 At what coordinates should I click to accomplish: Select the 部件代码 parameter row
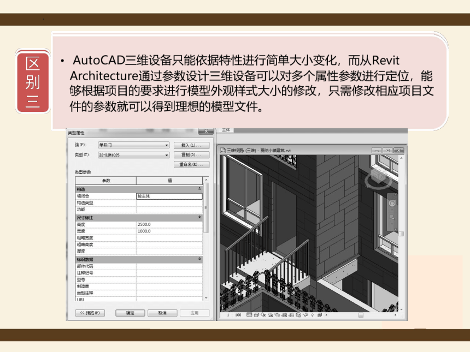pyautogui.click(x=139, y=266)
